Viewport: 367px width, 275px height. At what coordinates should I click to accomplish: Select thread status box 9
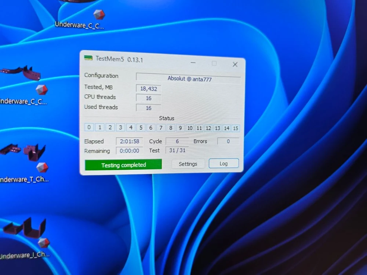click(180, 128)
